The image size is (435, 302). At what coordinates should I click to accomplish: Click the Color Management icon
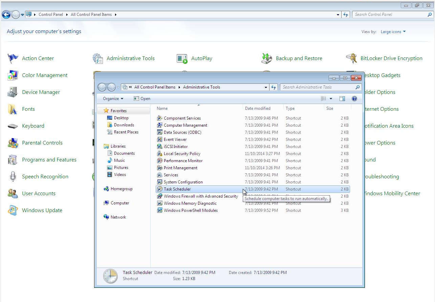(13, 75)
